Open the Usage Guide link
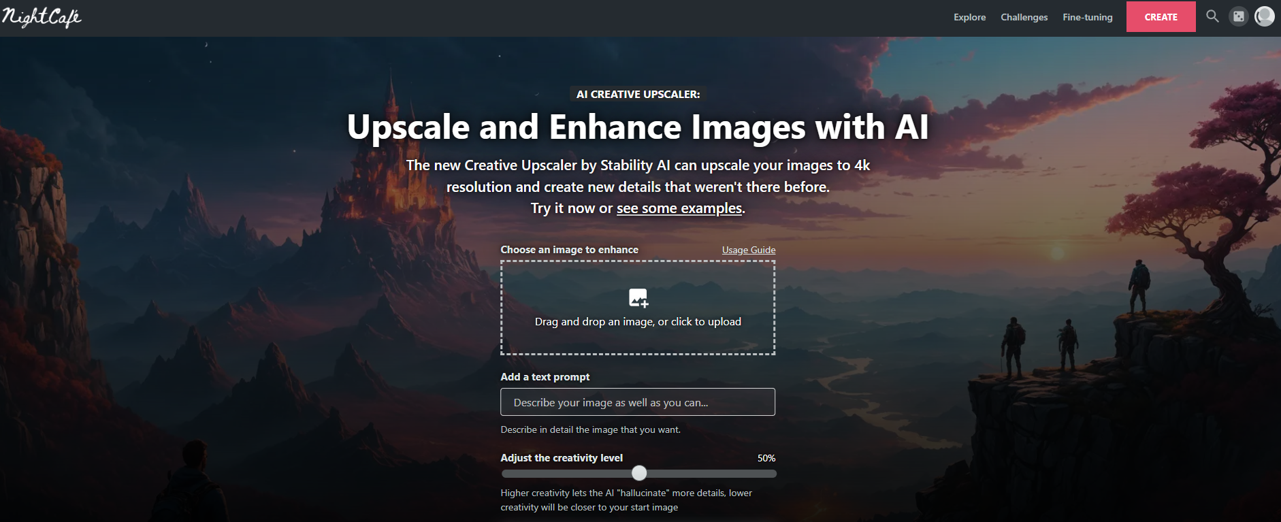 (748, 250)
